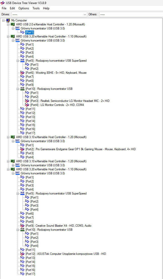This screenshot has height=279, width=163.
Task: Collapse the SuperSpeed hub containing four ports
Action: coord(18,193)
